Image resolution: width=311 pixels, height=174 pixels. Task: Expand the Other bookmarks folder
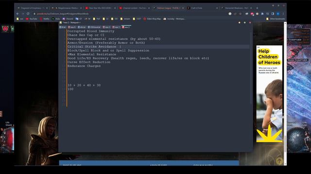click(x=276, y=19)
